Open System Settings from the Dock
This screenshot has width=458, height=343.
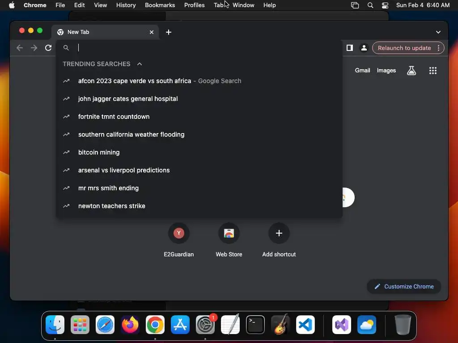(x=205, y=325)
